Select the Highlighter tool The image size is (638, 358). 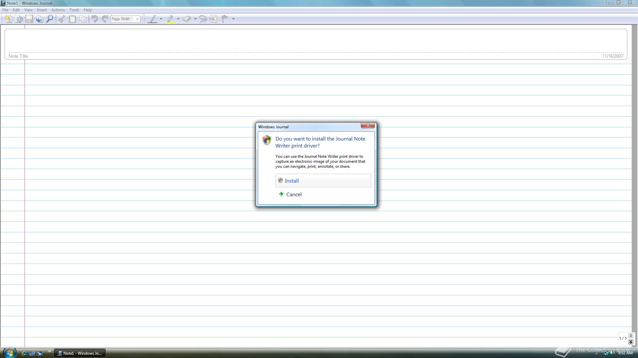pos(170,19)
